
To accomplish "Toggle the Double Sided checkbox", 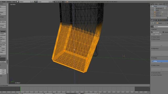I will (163, 32).
